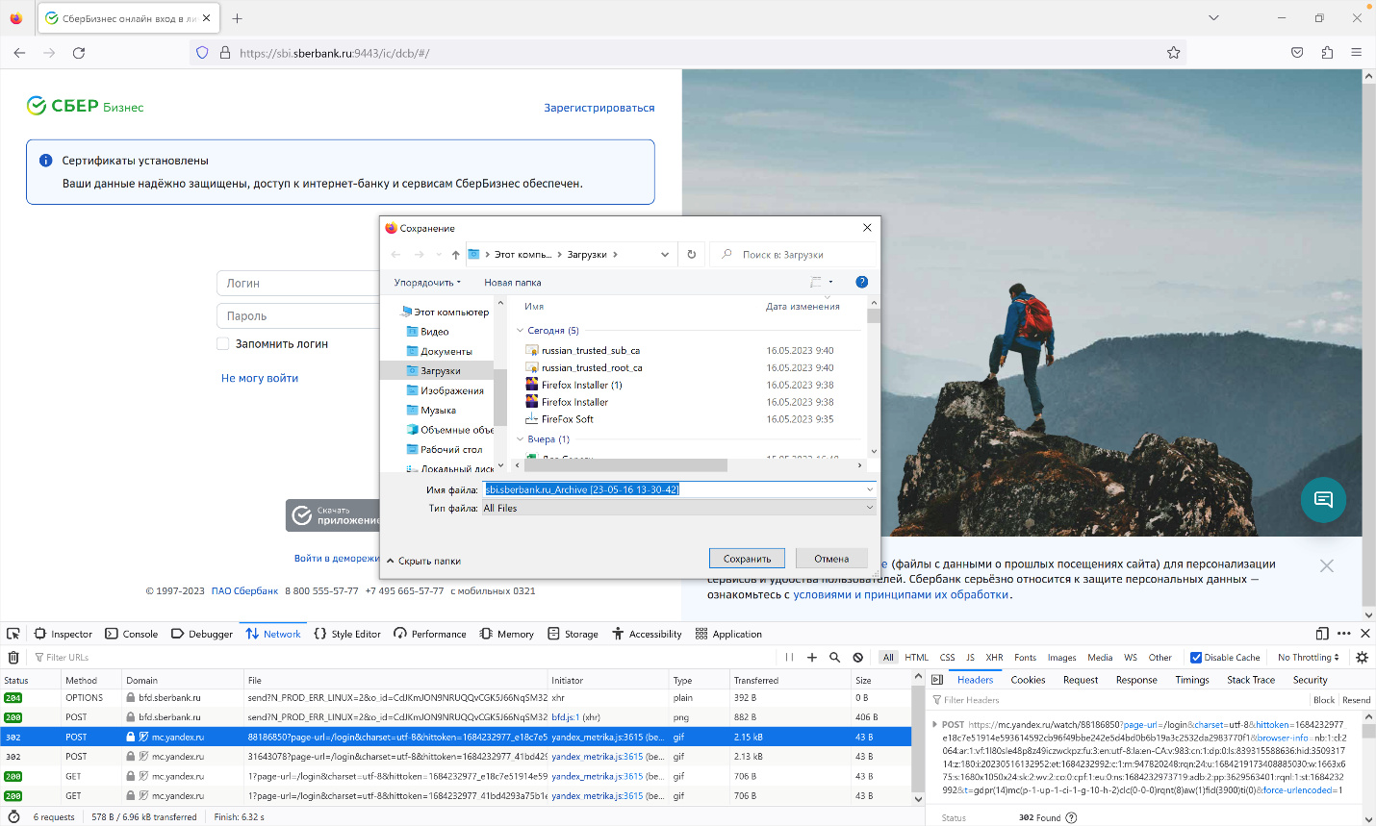Toggle the network details sidebar pane icon

pyautogui.click(x=937, y=680)
